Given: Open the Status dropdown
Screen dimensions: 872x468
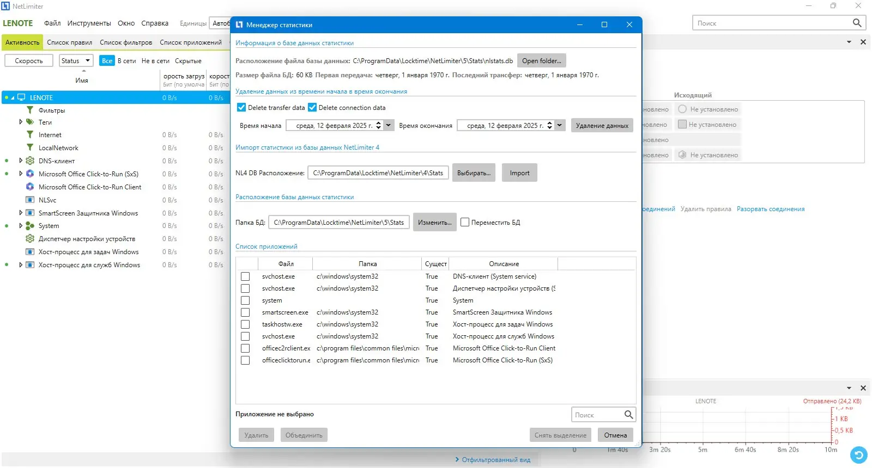Looking at the screenshot, I should coord(76,60).
